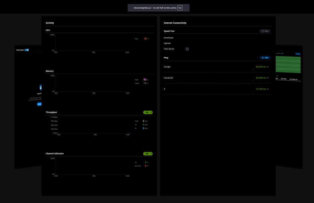314x203 pixels.
Task: Click the Memory usage graph
Action: click(x=92, y=84)
